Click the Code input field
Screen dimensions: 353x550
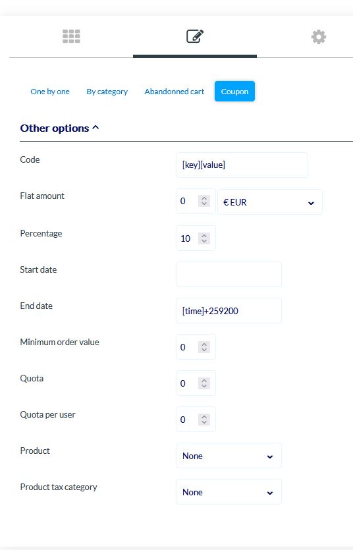242,165
